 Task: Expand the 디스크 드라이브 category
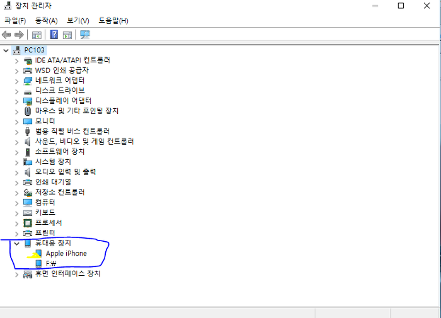[x=16, y=91]
